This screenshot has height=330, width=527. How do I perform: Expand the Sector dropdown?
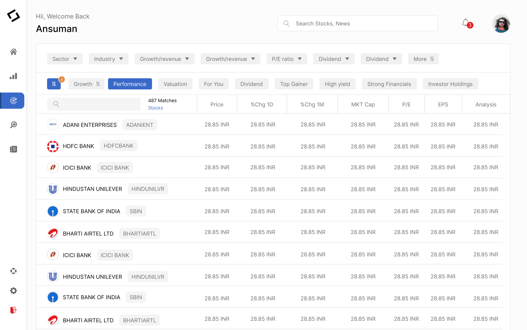65,59
